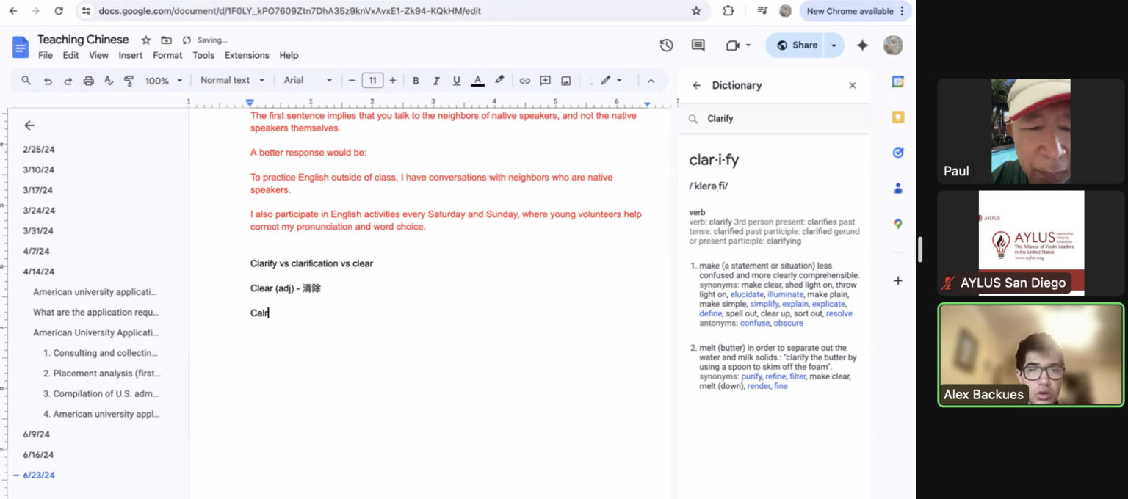Screen dimensions: 1128x499
Task: Open Google Tasks in the side panel
Action: click(897, 153)
